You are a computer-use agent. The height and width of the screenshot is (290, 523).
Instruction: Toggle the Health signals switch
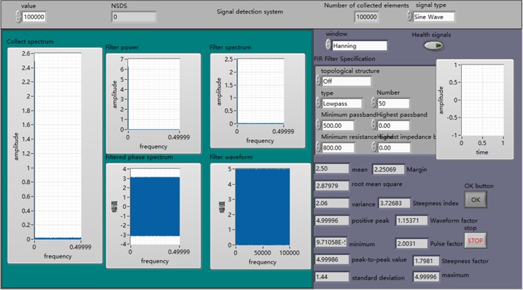pos(434,45)
